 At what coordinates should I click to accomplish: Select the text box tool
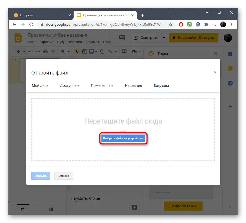tap(84, 51)
